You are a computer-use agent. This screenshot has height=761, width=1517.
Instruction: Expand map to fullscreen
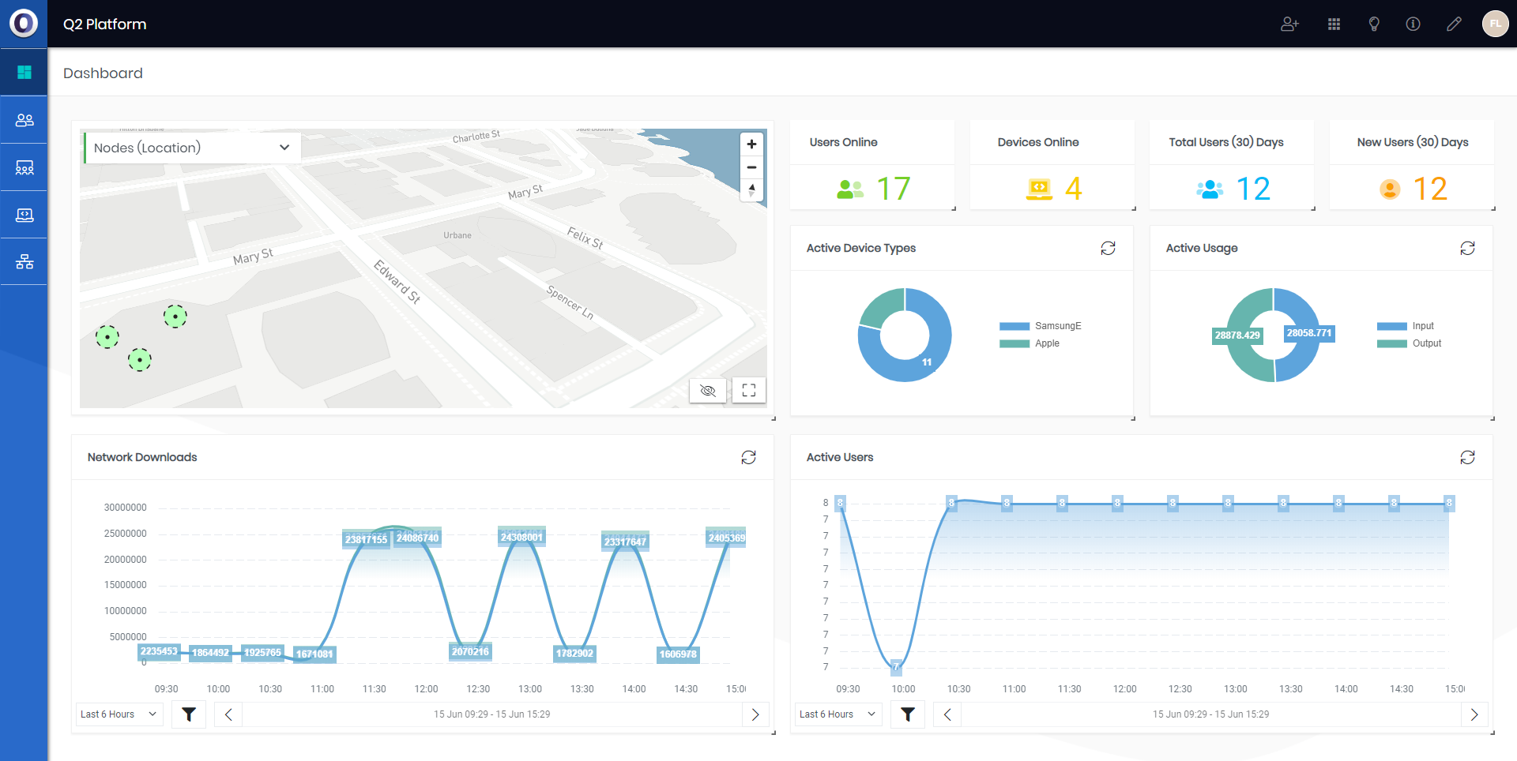click(749, 390)
